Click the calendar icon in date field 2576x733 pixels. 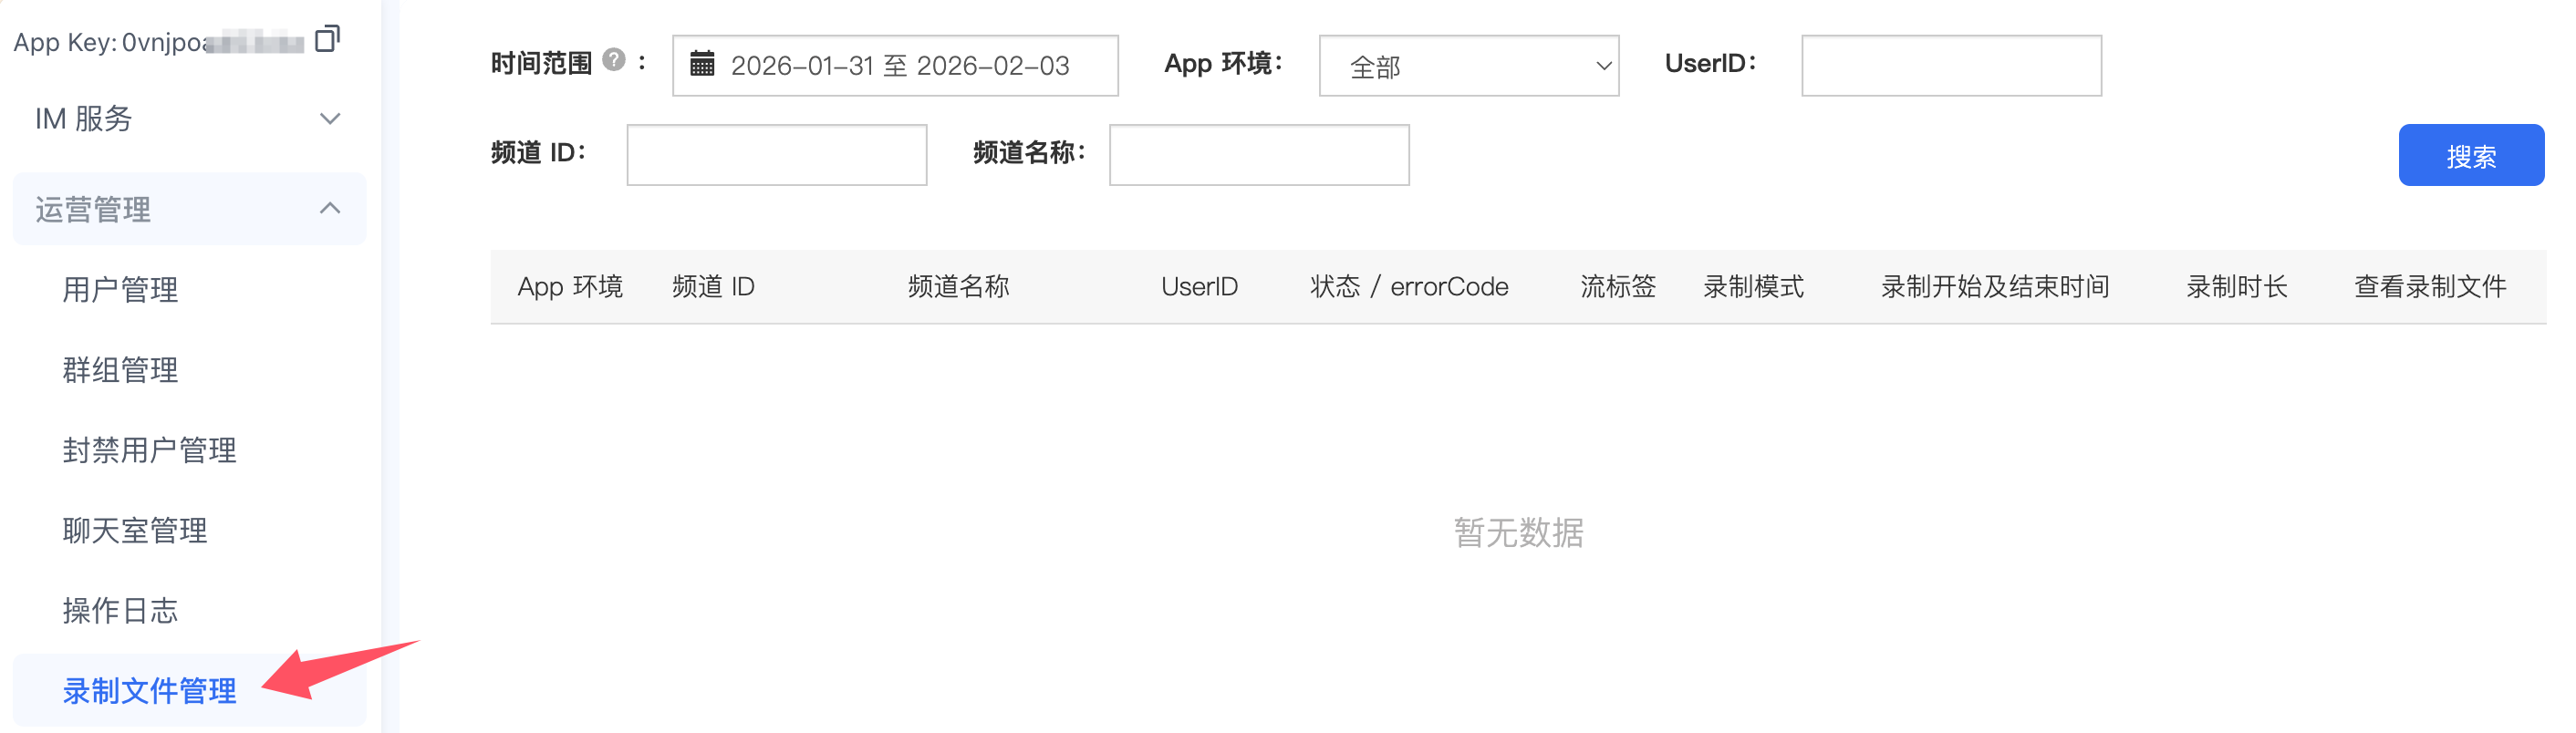(702, 65)
